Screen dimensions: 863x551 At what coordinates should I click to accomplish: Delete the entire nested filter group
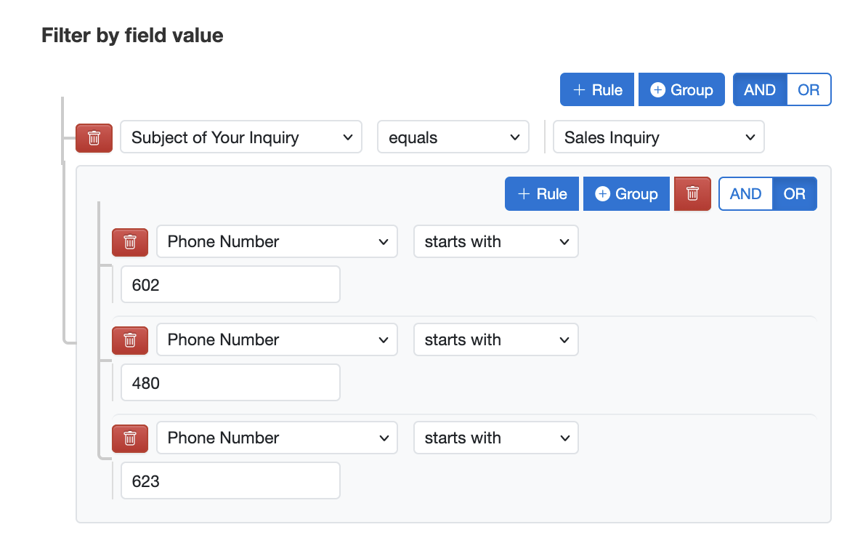pos(692,193)
